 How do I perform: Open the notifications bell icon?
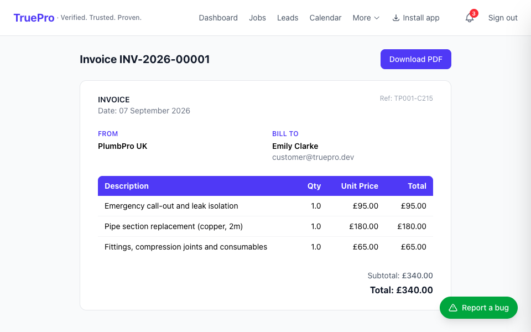pos(470,18)
